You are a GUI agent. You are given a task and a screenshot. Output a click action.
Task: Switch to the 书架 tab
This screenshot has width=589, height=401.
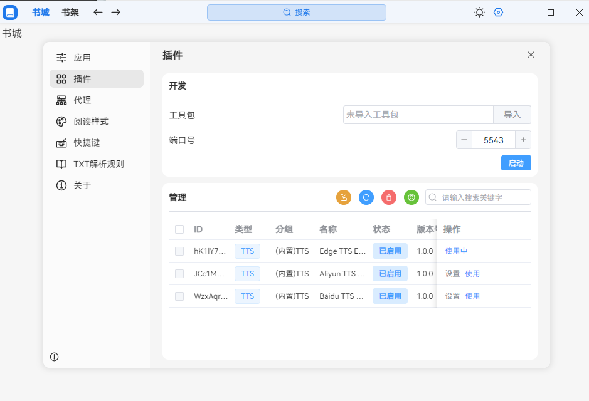pyautogui.click(x=70, y=12)
